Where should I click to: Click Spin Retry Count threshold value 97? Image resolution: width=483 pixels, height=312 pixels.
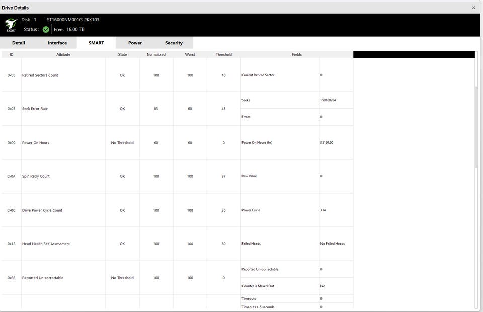click(x=223, y=176)
